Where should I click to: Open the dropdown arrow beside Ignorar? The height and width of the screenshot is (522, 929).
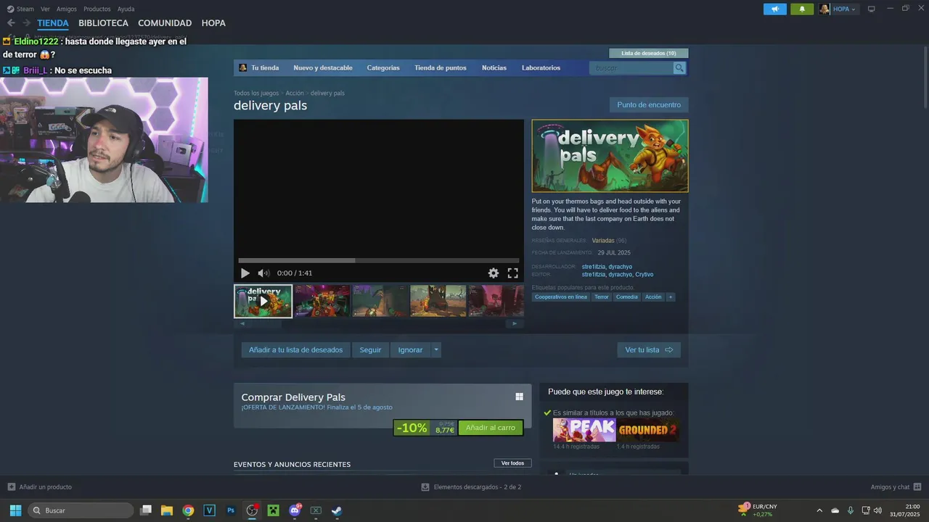pyautogui.click(x=436, y=349)
